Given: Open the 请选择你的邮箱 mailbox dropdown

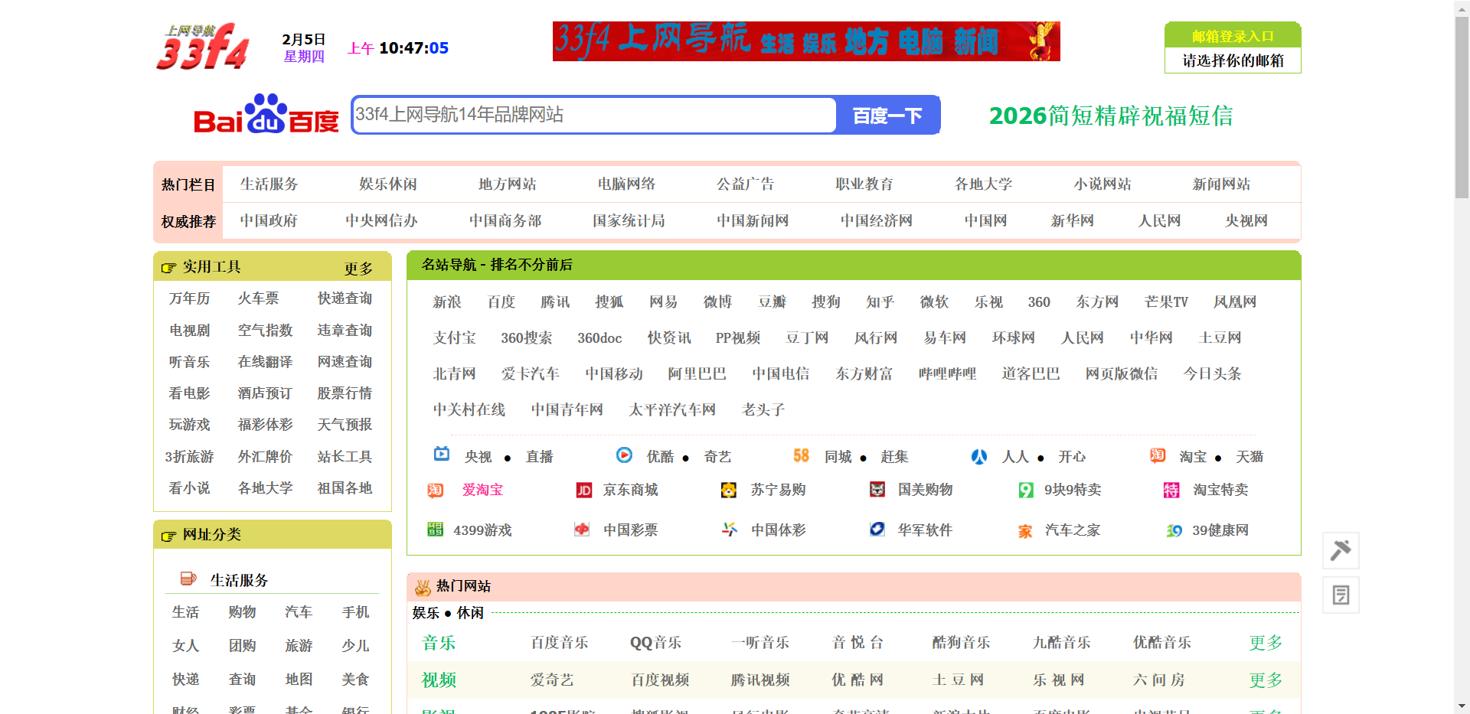Looking at the screenshot, I should [1232, 60].
